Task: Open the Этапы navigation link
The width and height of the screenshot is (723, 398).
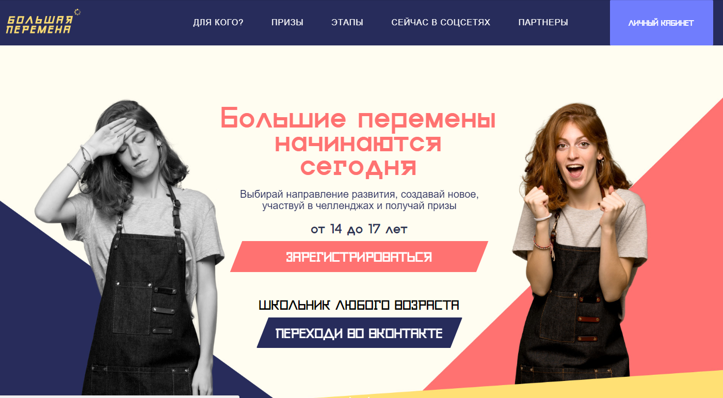Action: [x=347, y=23]
